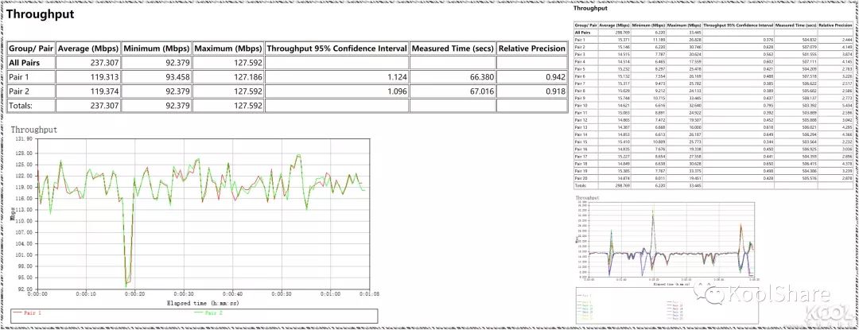Click the Pair 1 row label in two-pair table
The image size is (859, 330).
[x=19, y=77]
